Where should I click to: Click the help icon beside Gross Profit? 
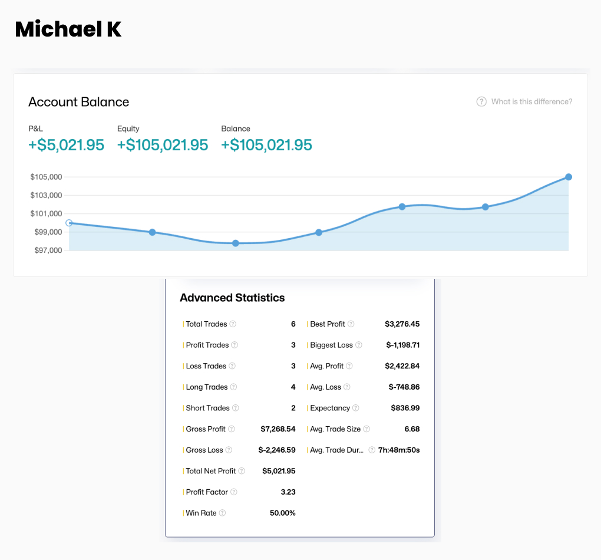(232, 429)
